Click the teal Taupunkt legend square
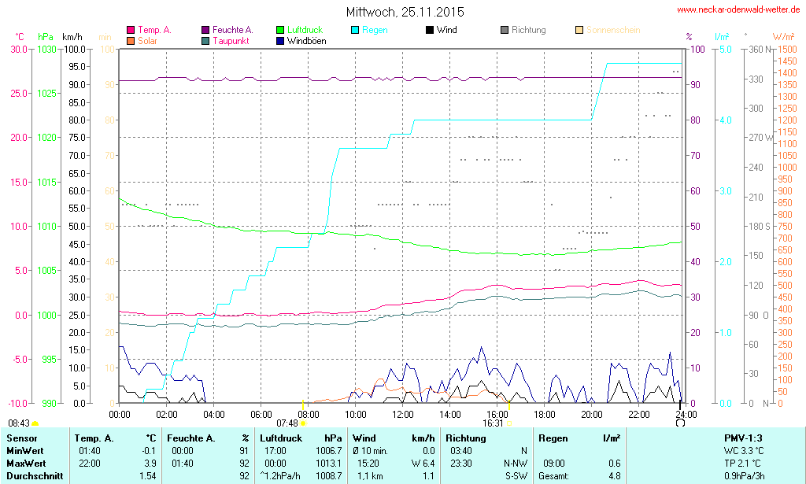Image resolution: width=806 pixels, height=484 pixels. 205,40
